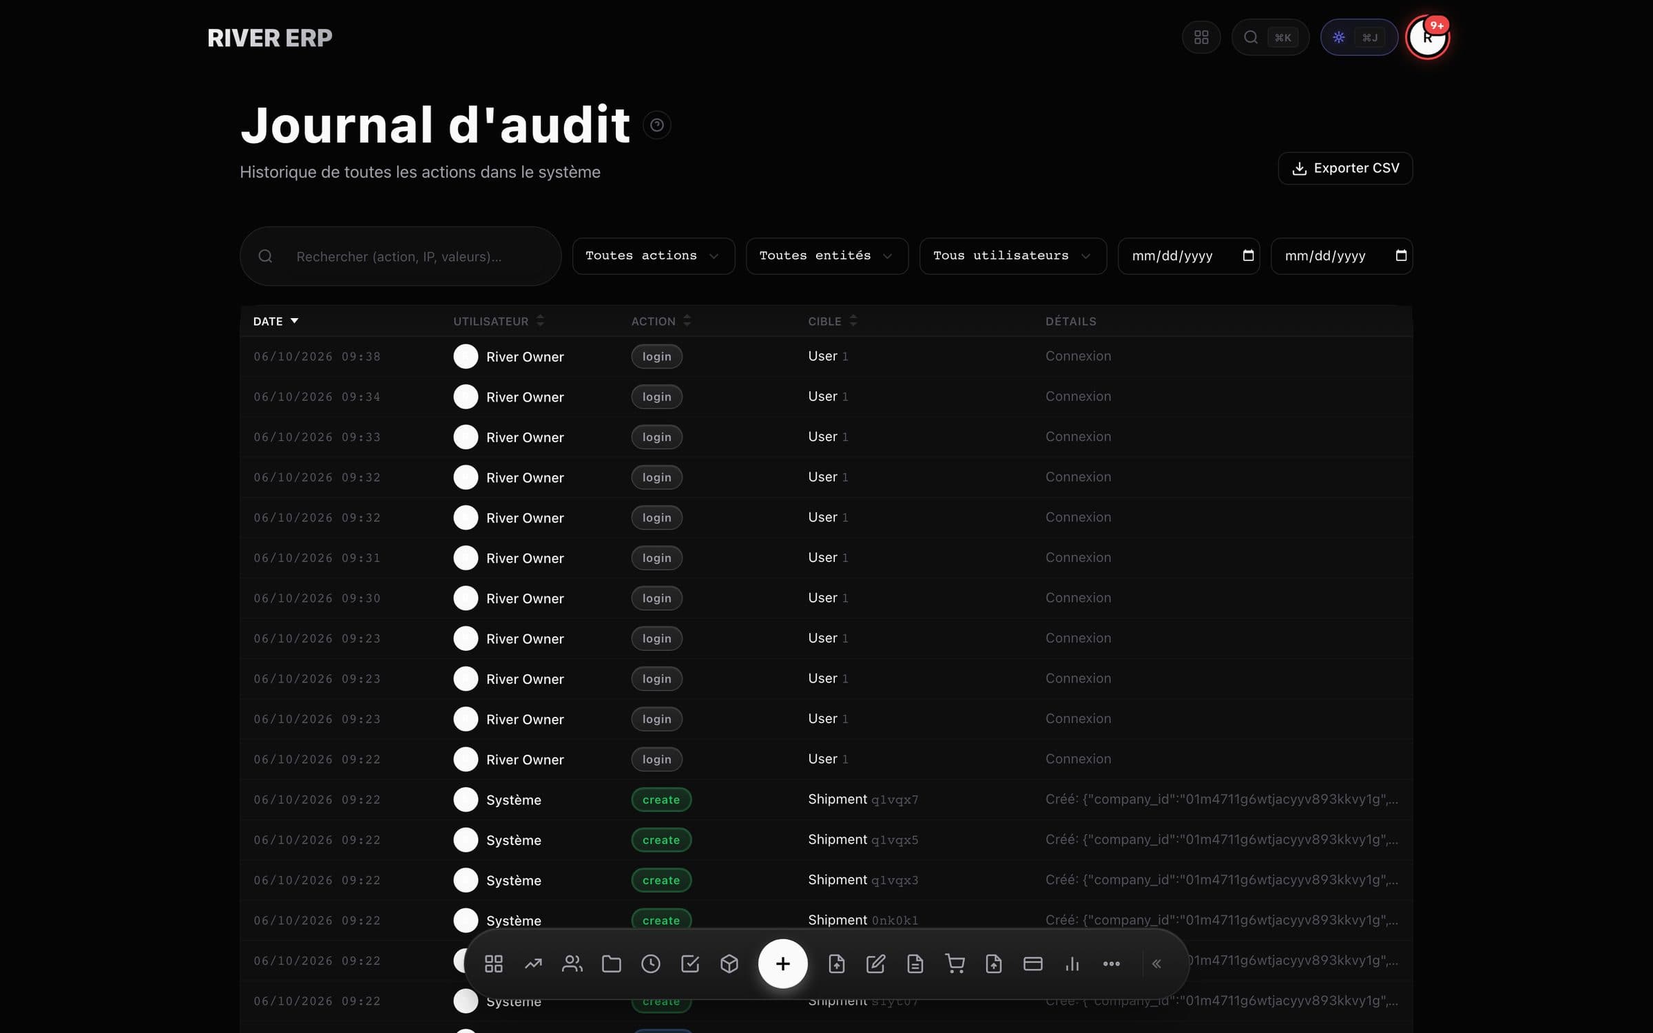Sort by the UTILISATEUR column header
This screenshot has height=1033, width=1653.
499,321
